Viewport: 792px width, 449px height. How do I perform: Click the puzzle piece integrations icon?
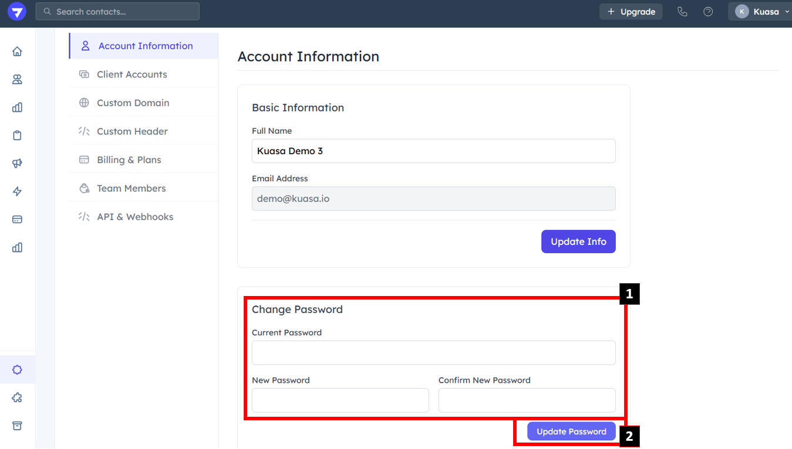pos(17,398)
